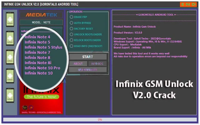Click 'Product Name : Infinix Gsm Unlock' text

(x=135, y=27)
